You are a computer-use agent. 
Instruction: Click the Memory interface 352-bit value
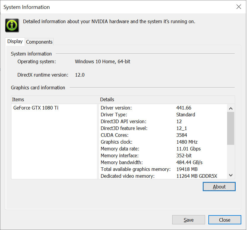click(x=184, y=156)
